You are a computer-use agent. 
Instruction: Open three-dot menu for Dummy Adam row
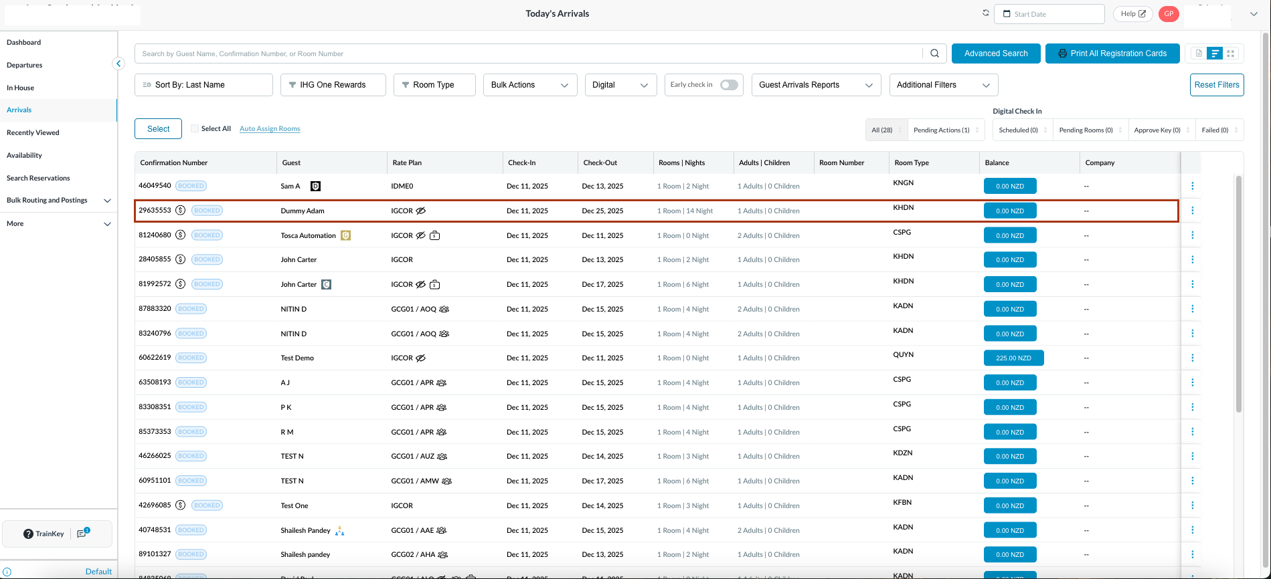[x=1192, y=211]
